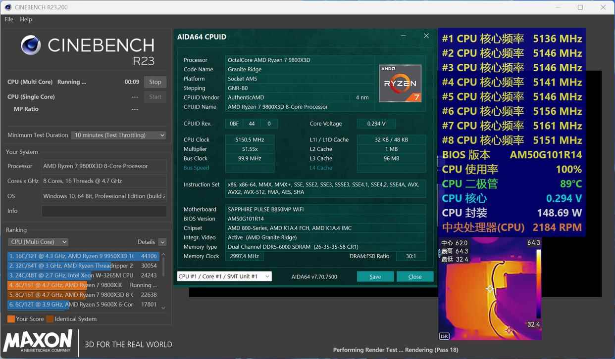Click the thermal camera image

tap(489, 288)
